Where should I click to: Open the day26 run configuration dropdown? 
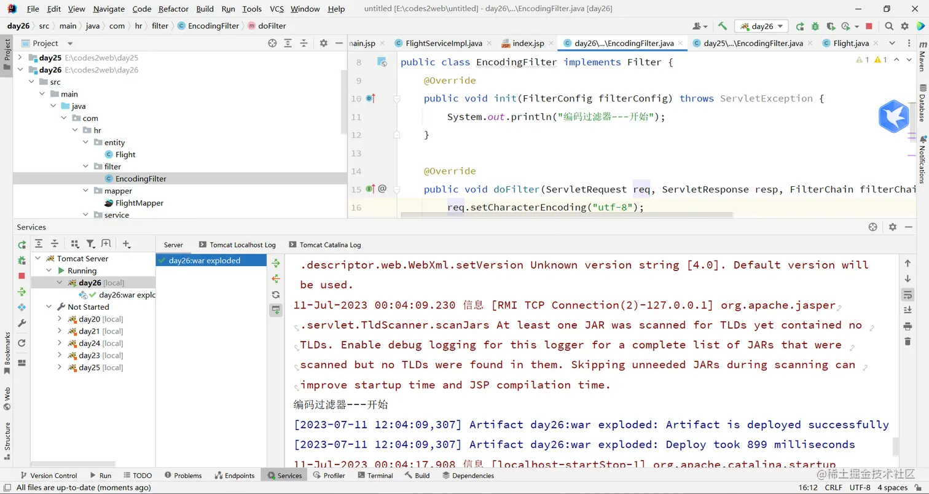tap(762, 26)
